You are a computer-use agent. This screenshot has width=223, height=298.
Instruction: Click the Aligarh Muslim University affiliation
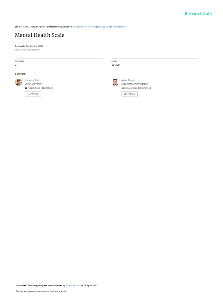(134, 84)
